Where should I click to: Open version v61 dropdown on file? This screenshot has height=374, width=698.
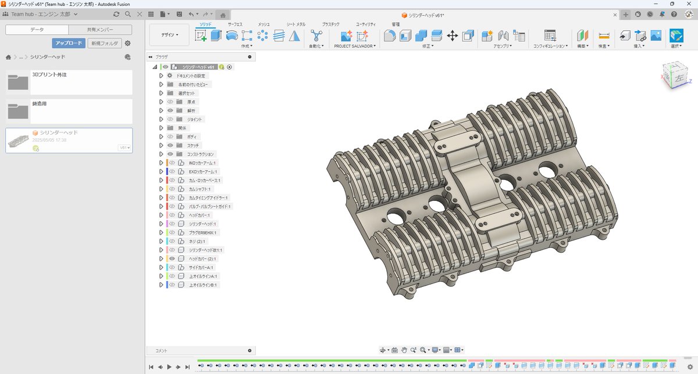[x=124, y=148]
